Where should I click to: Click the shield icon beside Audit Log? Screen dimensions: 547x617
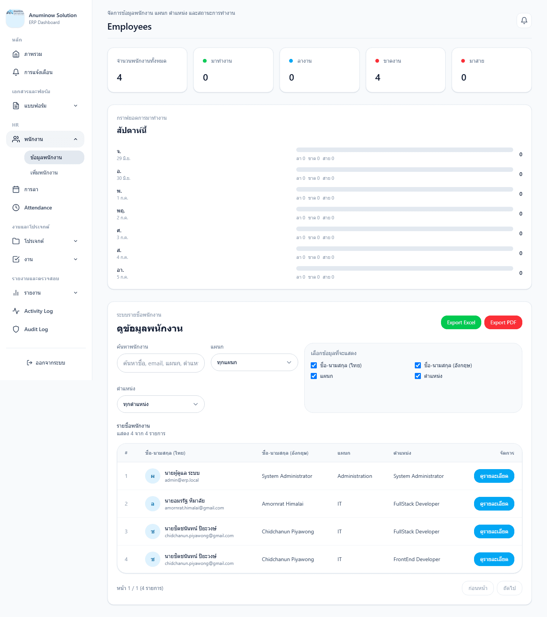click(16, 329)
